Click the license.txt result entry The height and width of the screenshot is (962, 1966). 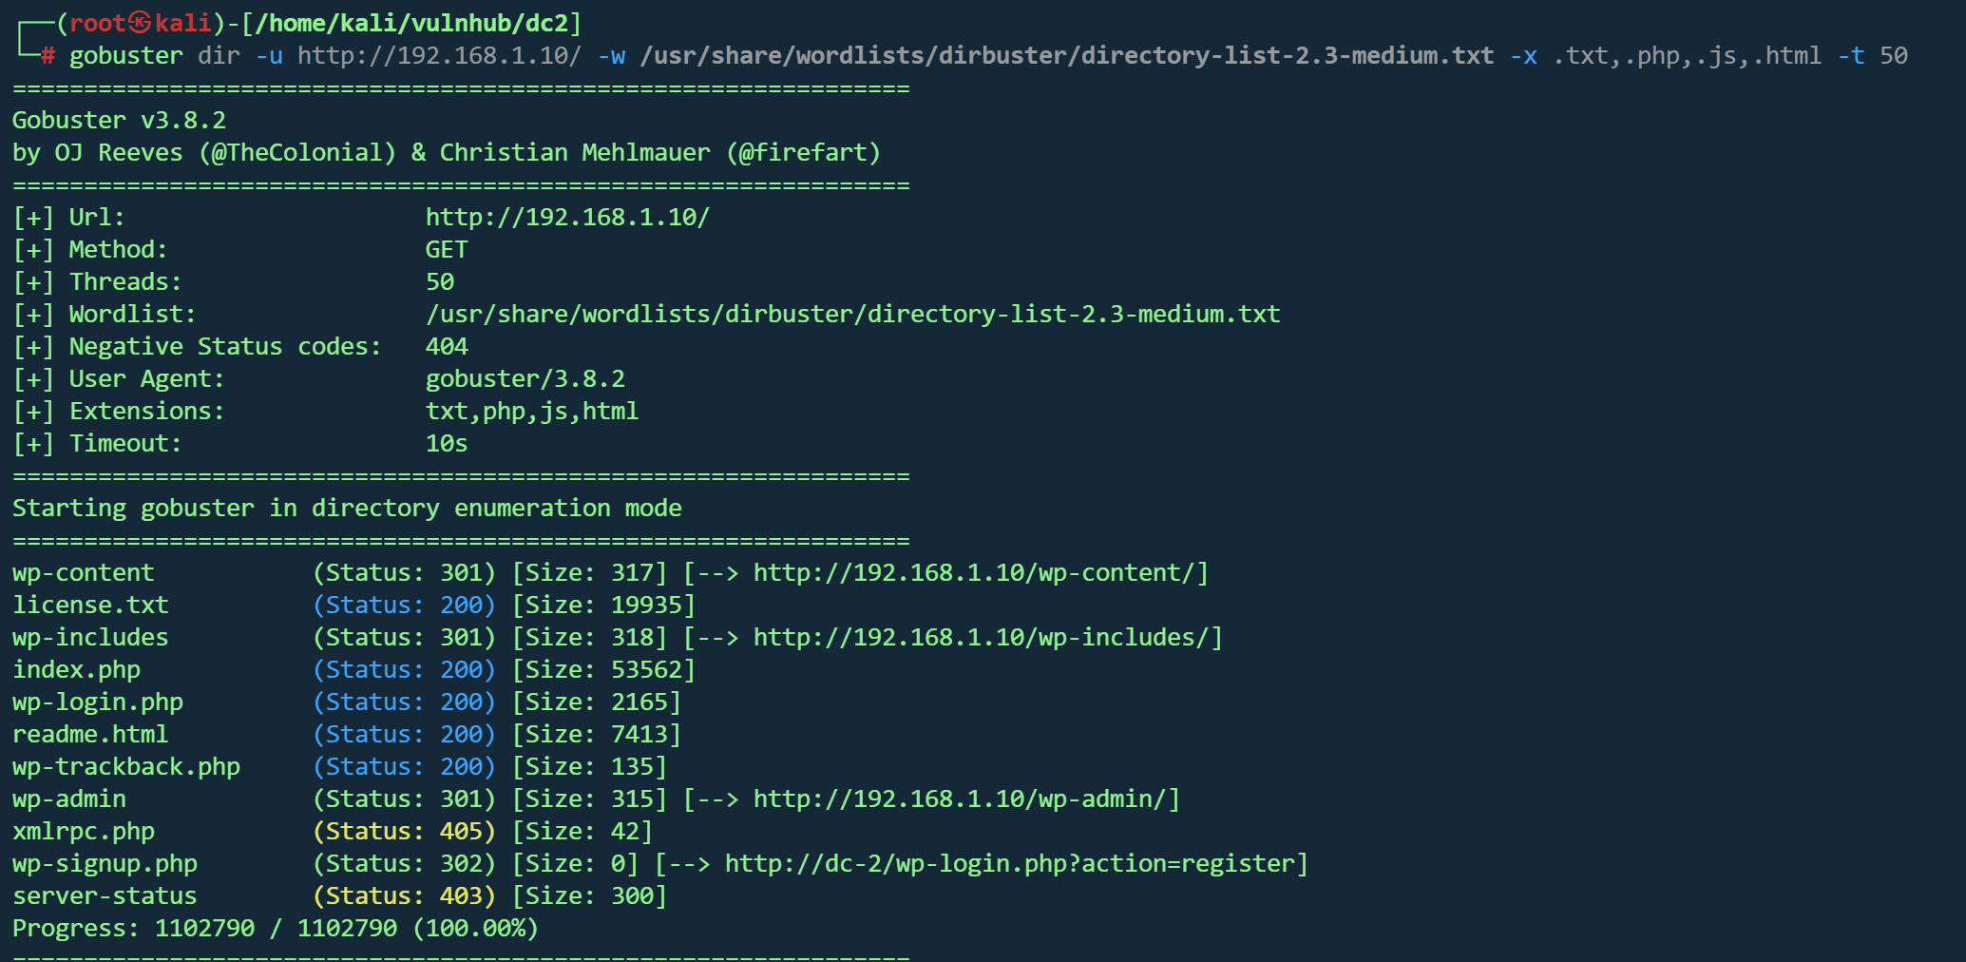click(90, 606)
